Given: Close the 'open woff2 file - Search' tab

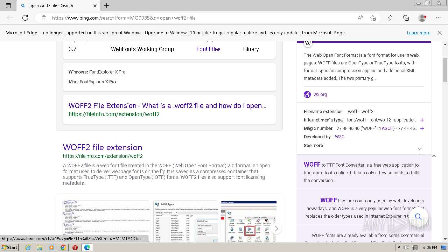Looking at the screenshot, I should point(95,6).
